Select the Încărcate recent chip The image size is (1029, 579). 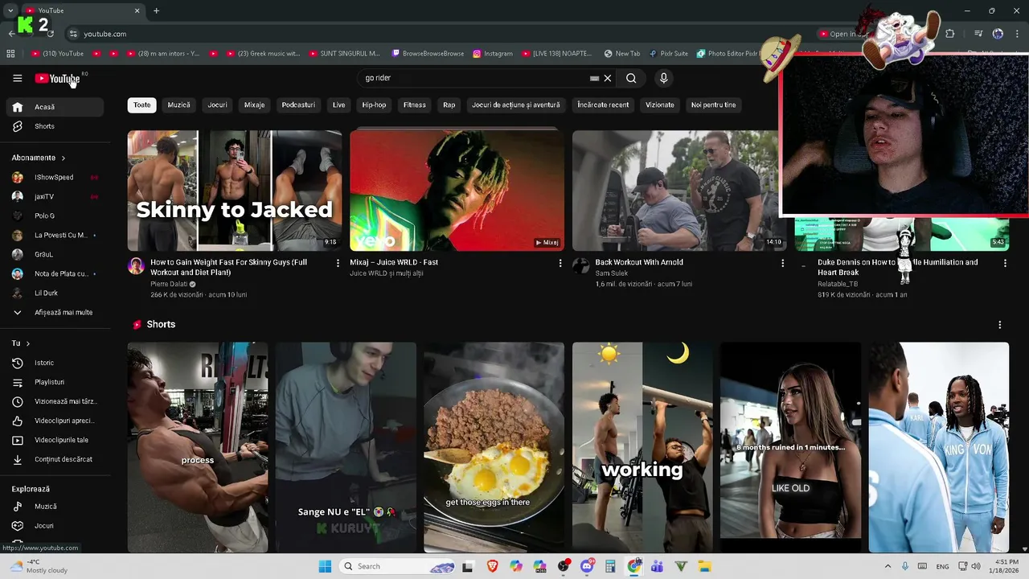pyautogui.click(x=603, y=105)
